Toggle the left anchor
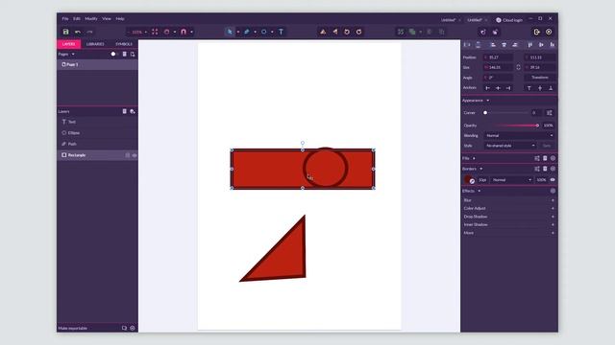Screen dimensions: 615x345 pos(487,88)
